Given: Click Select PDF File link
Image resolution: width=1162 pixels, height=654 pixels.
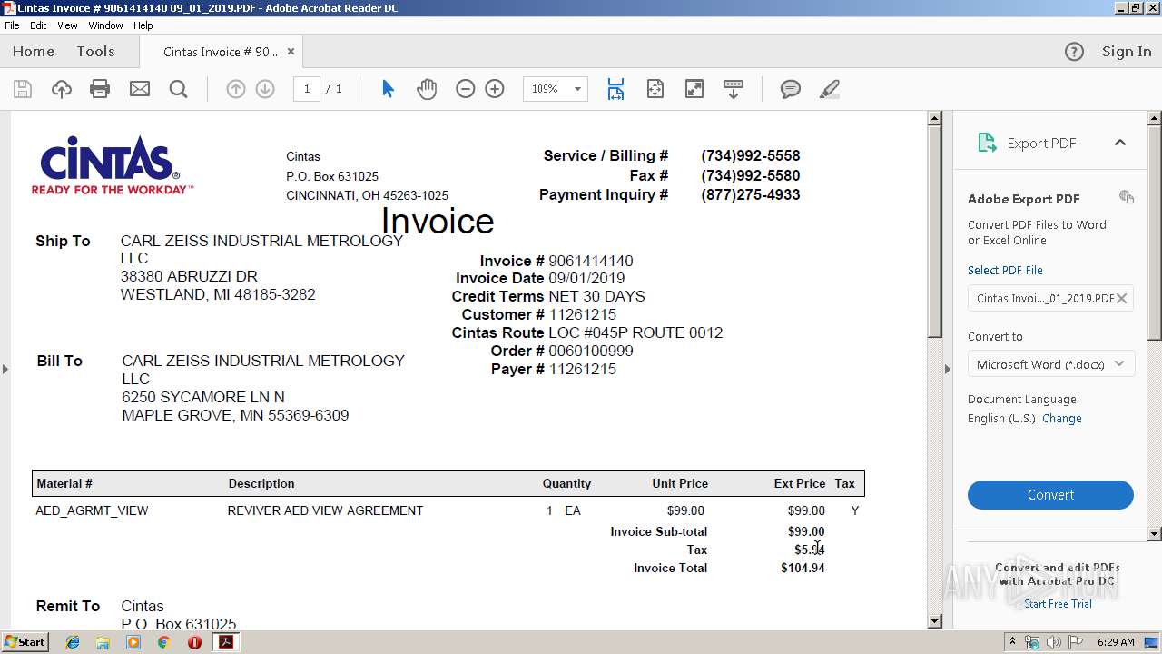Looking at the screenshot, I should [1005, 271].
